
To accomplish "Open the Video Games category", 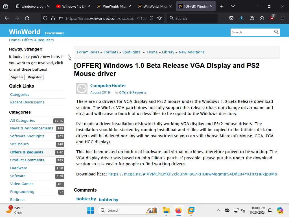I will [22, 184].
